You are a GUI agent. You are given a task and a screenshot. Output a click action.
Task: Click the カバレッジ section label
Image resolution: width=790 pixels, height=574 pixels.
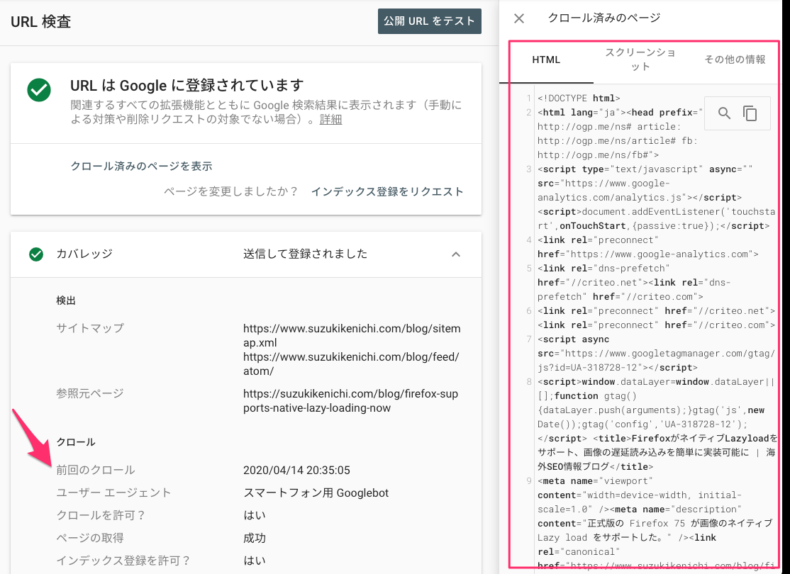point(84,254)
